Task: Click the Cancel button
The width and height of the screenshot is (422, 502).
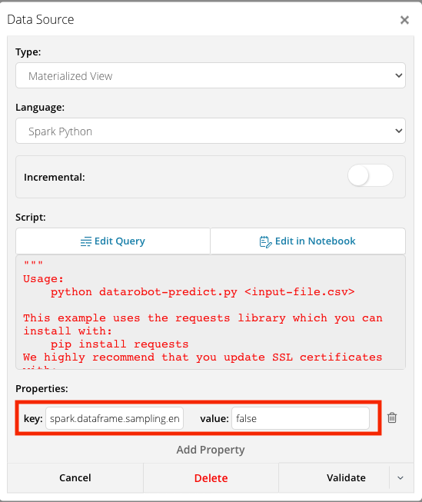Action: tap(75, 477)
